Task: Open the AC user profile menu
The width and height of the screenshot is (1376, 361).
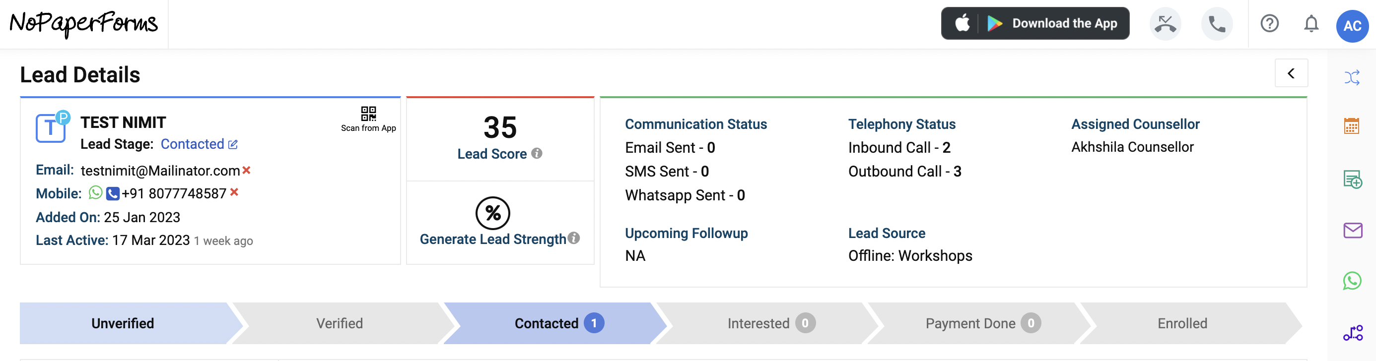Action: coord(1352,26)
